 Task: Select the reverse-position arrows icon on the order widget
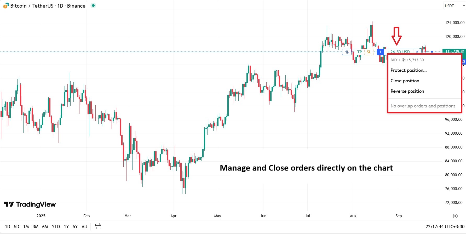pos(347,52)
